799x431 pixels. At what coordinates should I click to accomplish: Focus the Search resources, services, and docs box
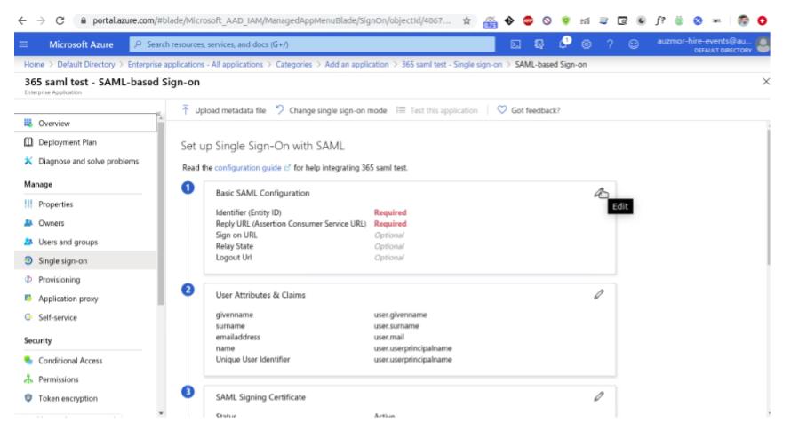coord(312,44)
